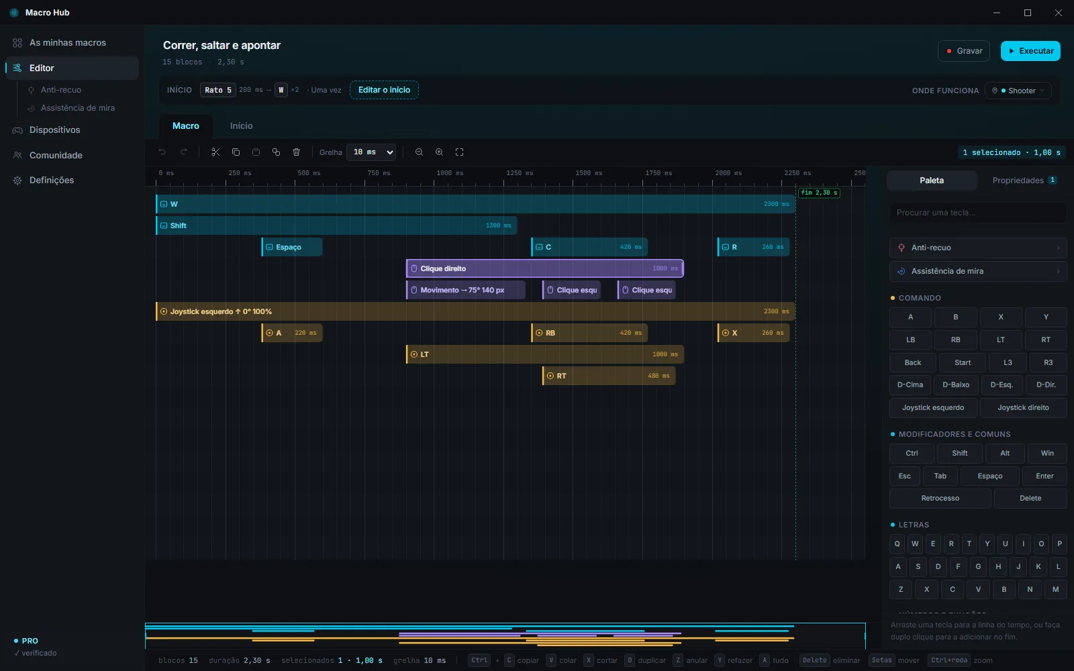The height and width of the screenshot is (671, 1074).
Task: Switch to the Início tab
Action: coord(241,126)
